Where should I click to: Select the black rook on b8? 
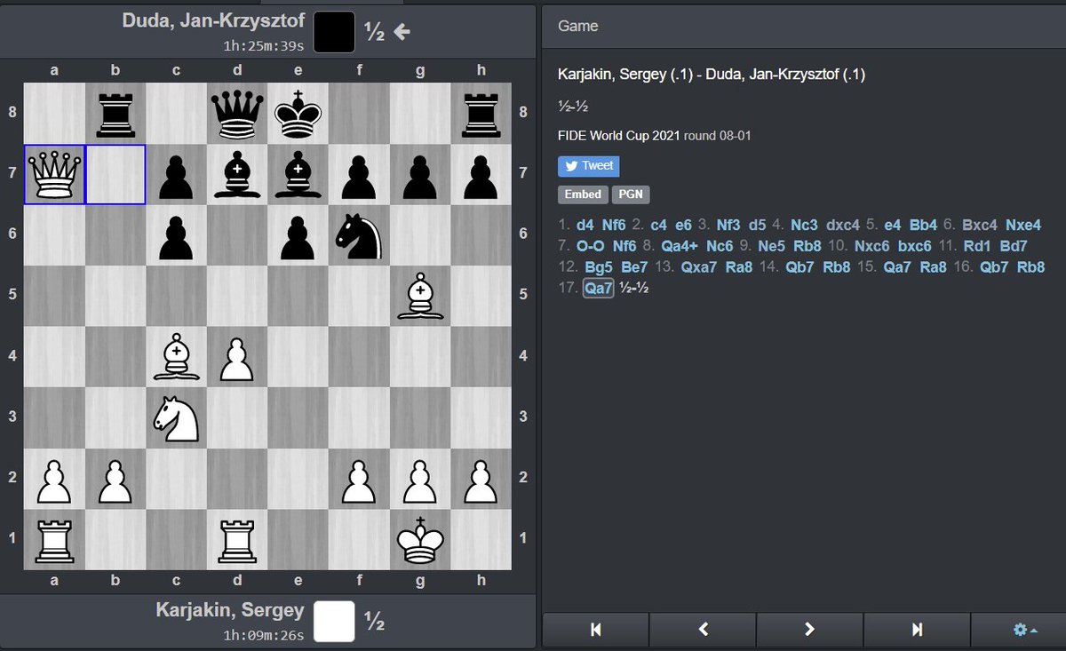pos(115,114)
